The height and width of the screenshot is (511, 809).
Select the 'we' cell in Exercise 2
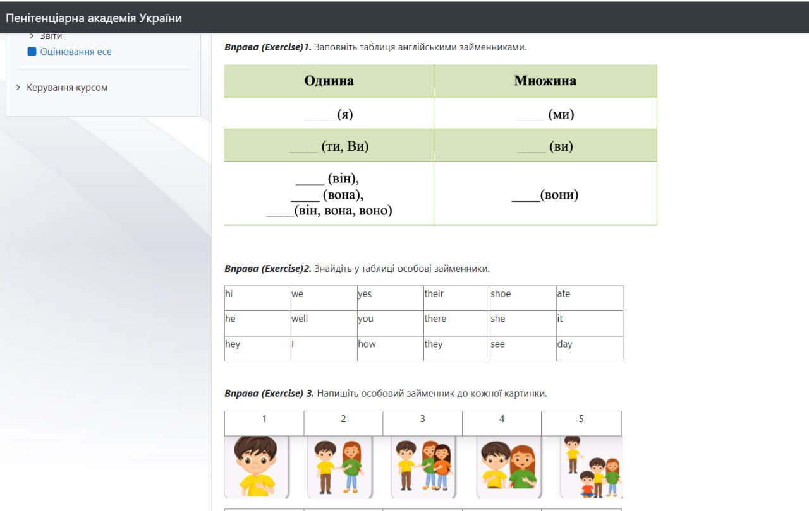tap(324, 294)
